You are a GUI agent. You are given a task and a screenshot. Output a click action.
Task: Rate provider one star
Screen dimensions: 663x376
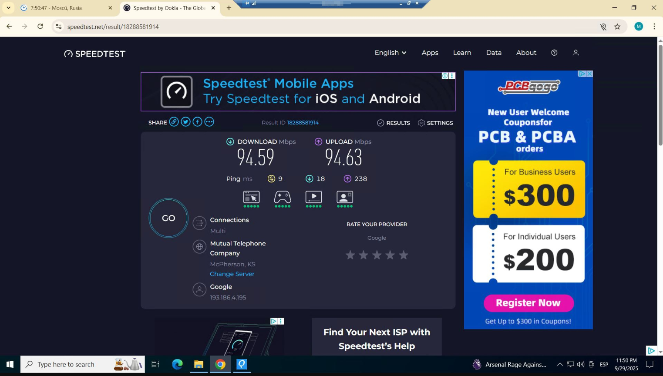[x=350, y=255]
